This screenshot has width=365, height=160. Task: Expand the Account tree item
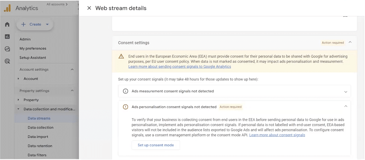coord(18,79)
